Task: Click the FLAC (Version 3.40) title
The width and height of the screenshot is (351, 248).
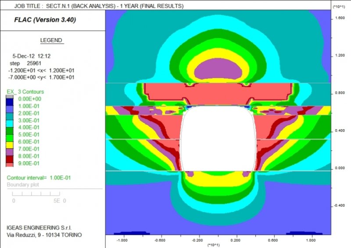Action: click(x=41, y=21)
